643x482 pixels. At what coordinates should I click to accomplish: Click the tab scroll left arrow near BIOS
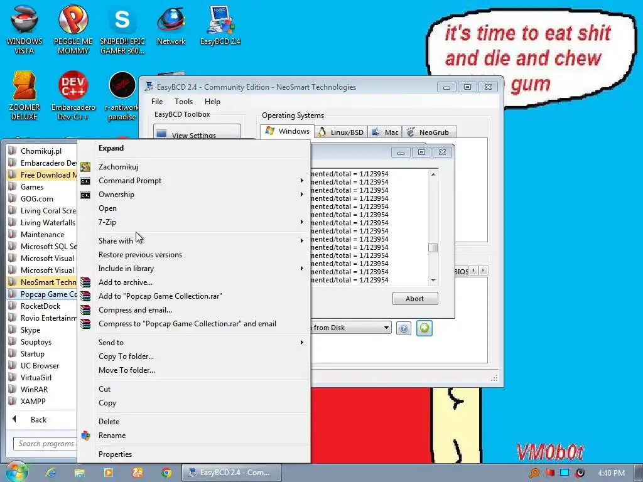click(x=473, y=270)
